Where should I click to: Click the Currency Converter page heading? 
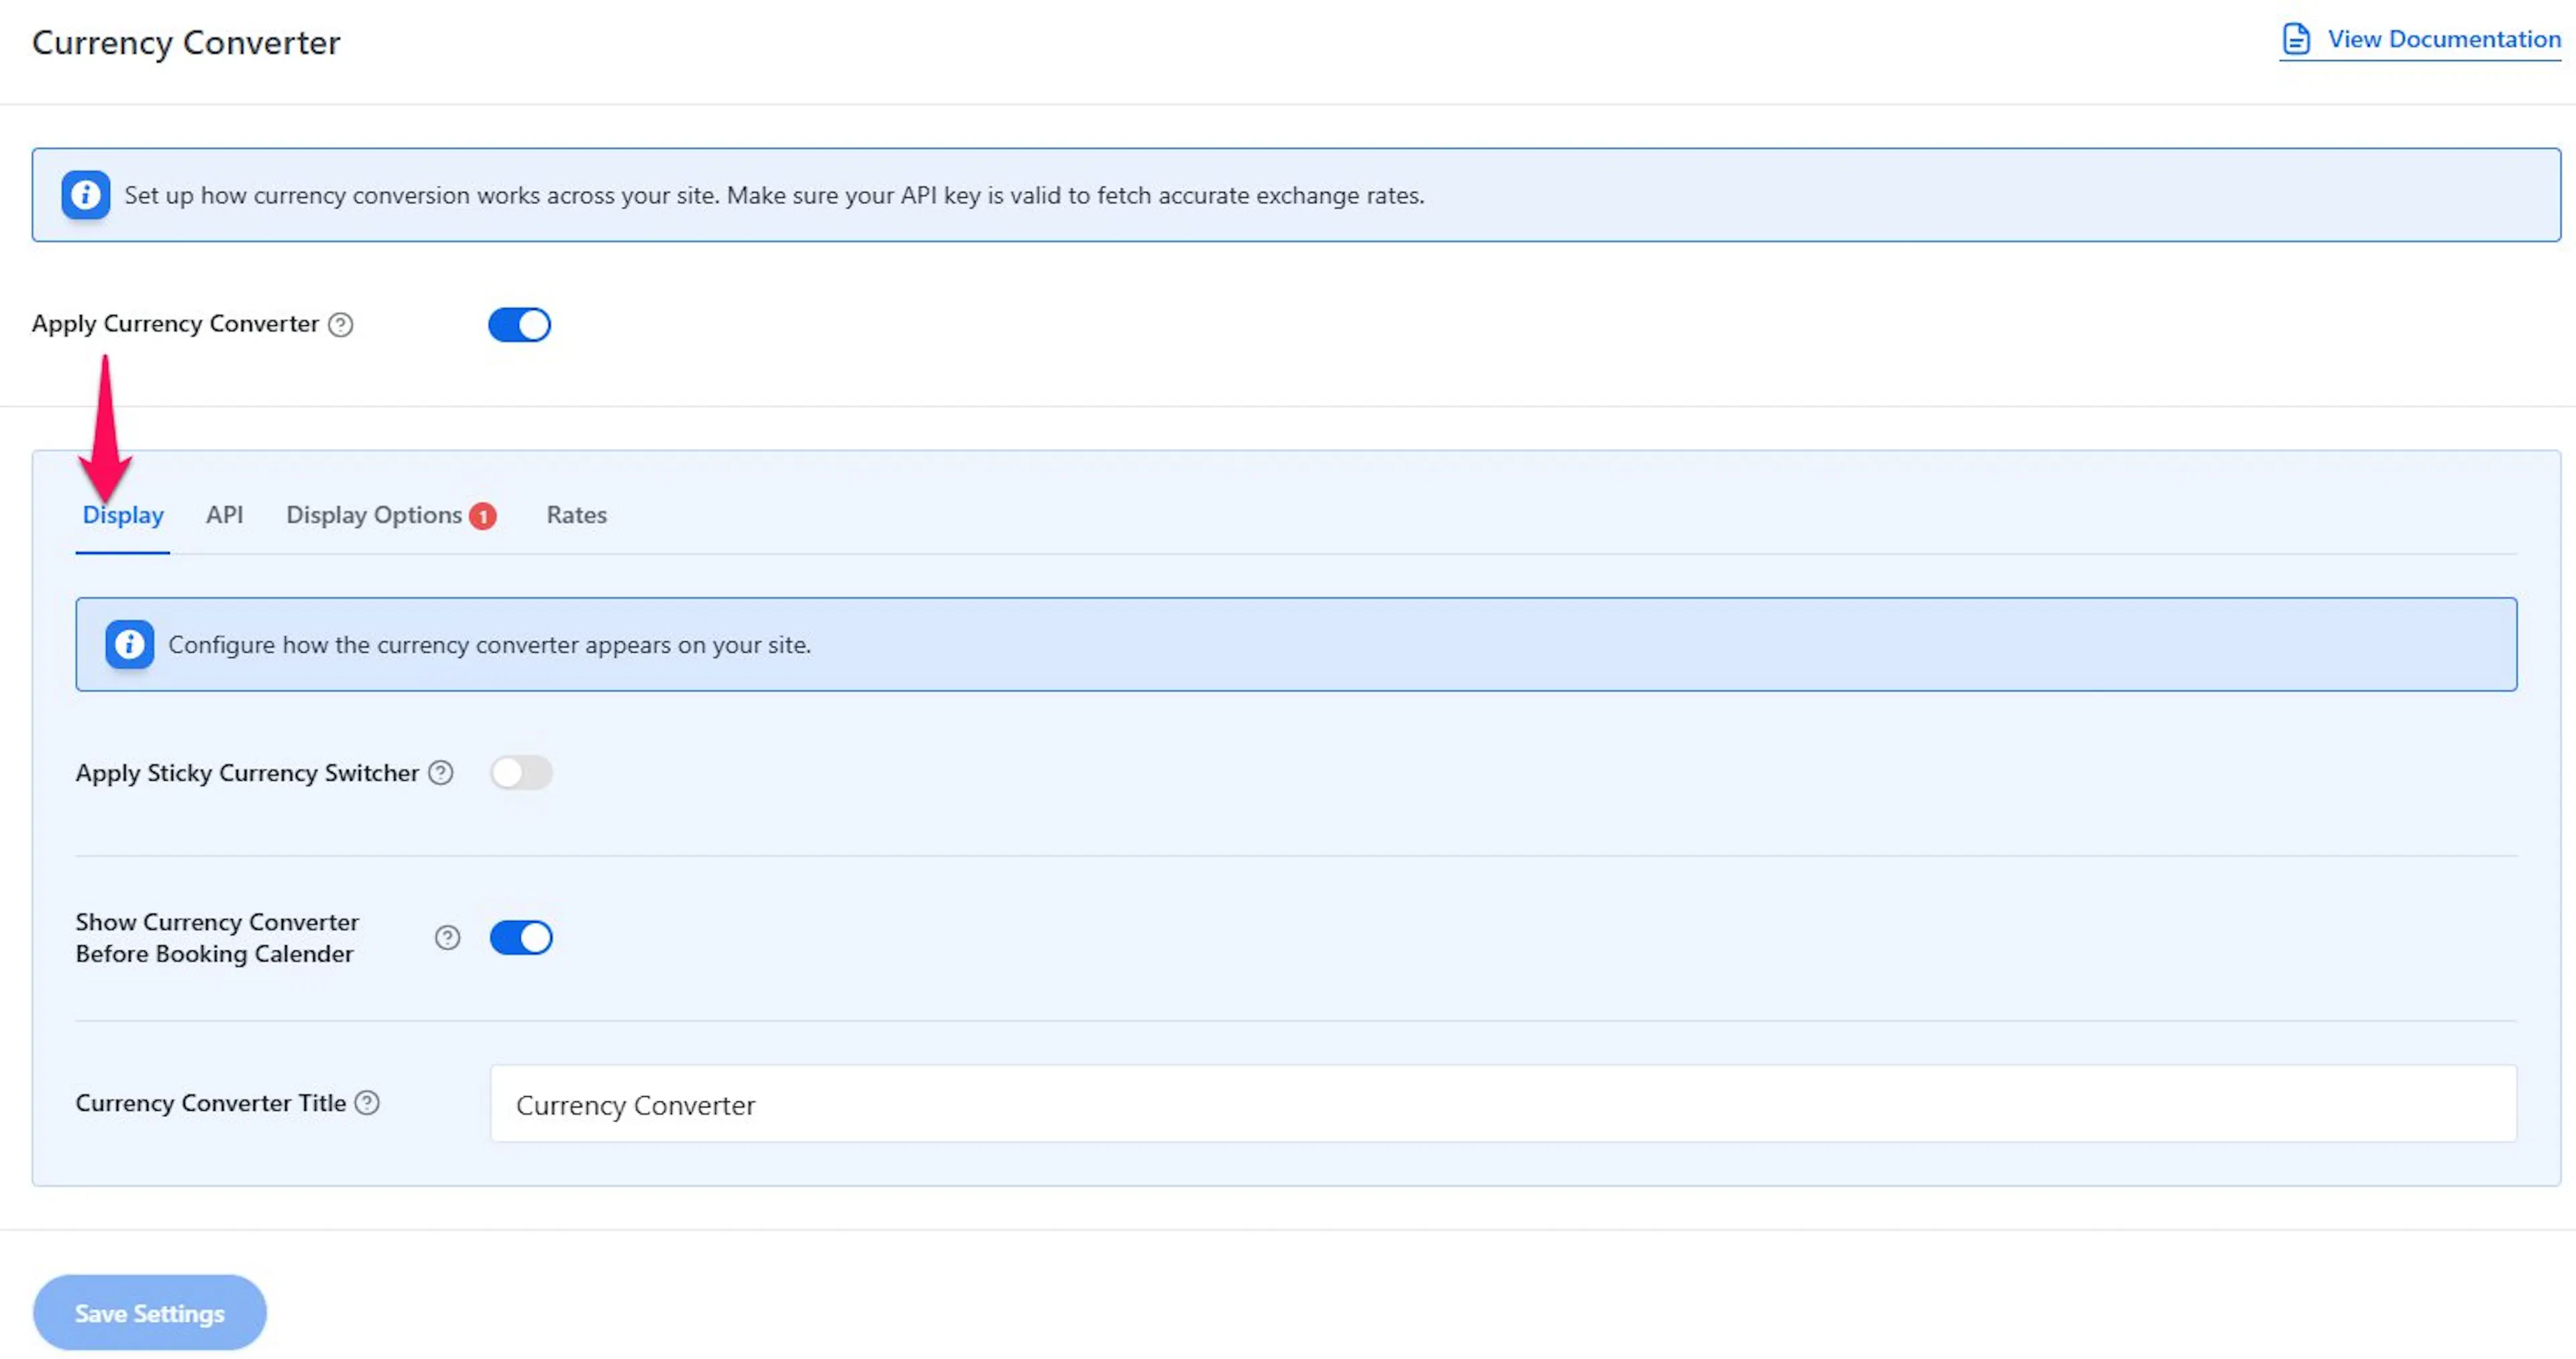coord(186,42)
